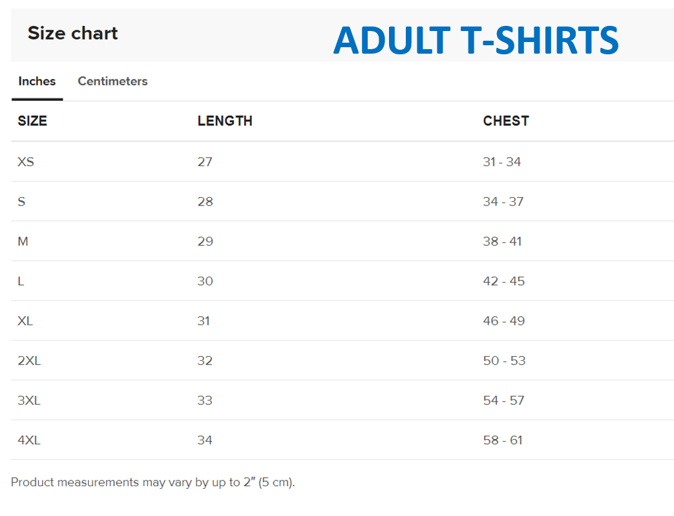Switch to the Centimeters tab
Screen dimensions: 674x516
coord(112,81)
